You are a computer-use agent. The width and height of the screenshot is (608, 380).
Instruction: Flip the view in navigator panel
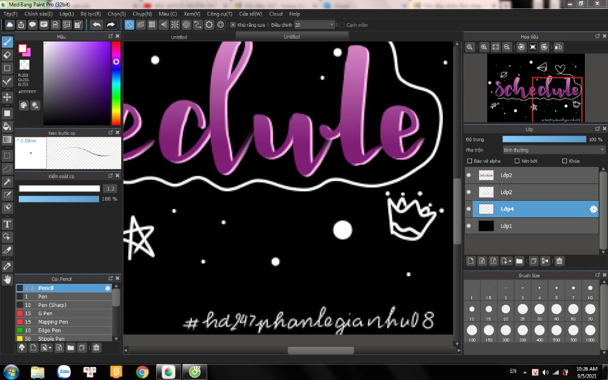[x=558, y=47]
